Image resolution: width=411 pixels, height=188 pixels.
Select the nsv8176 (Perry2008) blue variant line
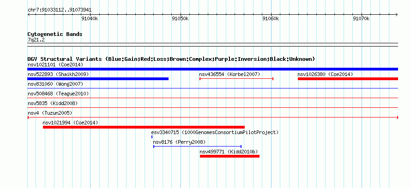tap(197, 147)
